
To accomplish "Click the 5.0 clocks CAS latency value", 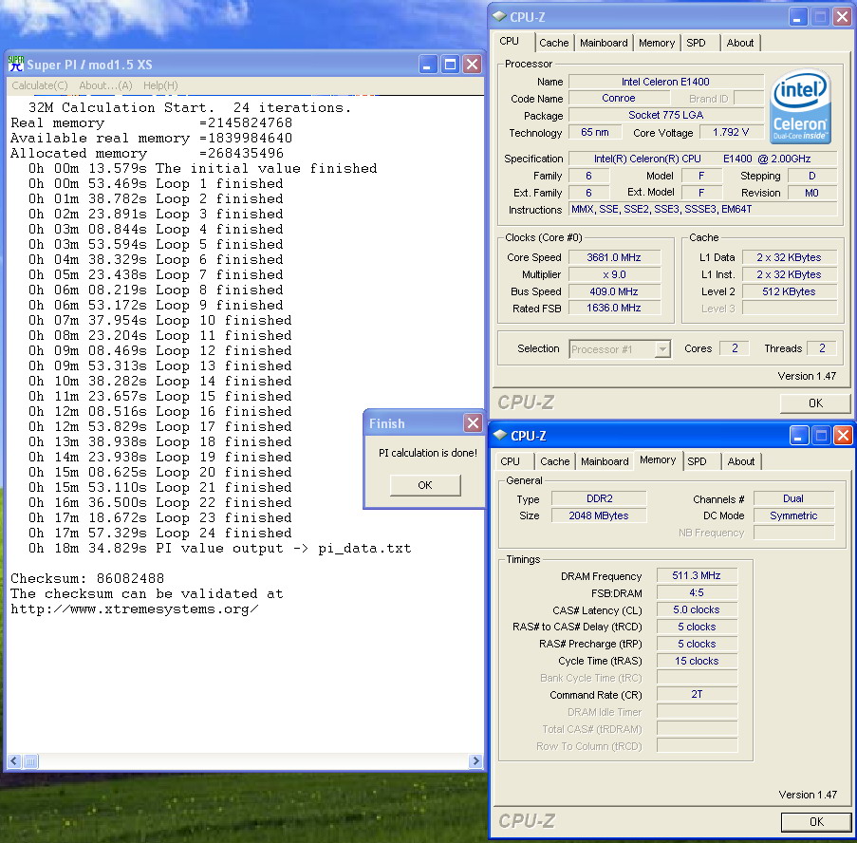I will (x=697, y=609).
